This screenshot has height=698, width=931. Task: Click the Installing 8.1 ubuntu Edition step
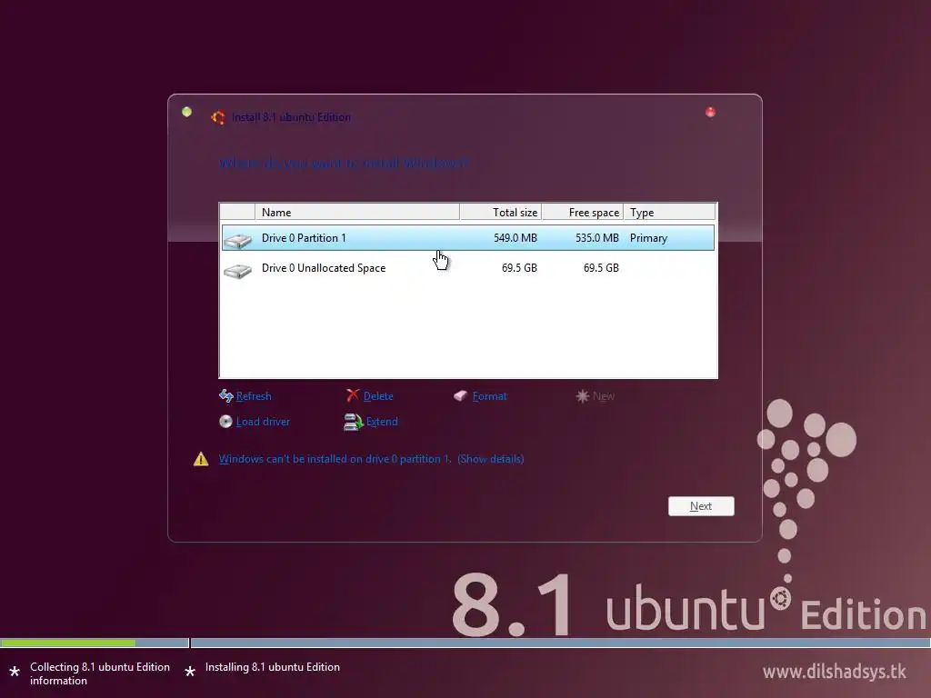click(x=273, y=667)
